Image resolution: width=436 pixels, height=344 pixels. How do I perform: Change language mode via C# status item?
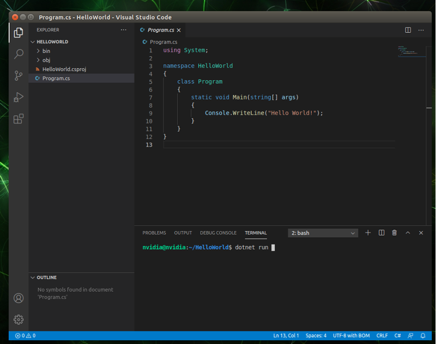397,336
